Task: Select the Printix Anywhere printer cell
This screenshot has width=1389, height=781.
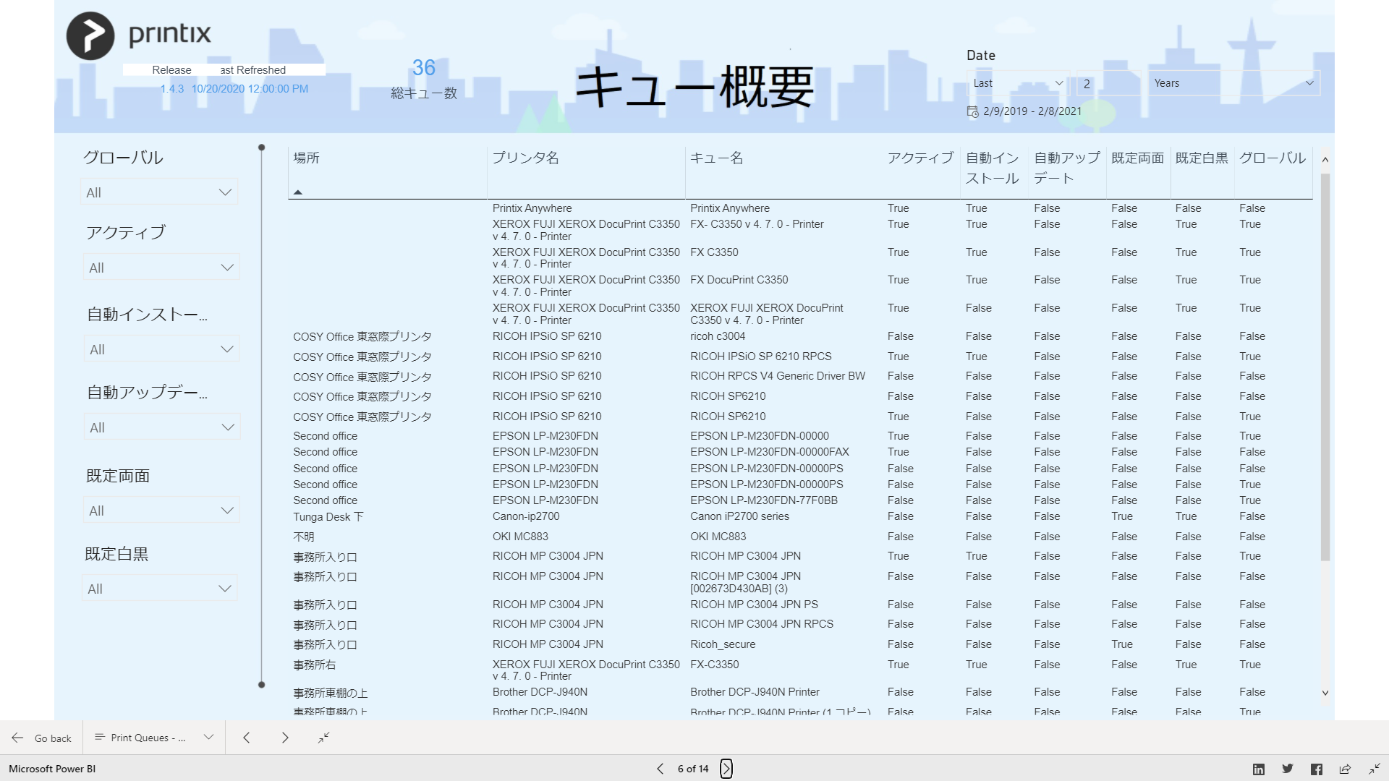Action: pyautogui.click(x=532, y=208)
